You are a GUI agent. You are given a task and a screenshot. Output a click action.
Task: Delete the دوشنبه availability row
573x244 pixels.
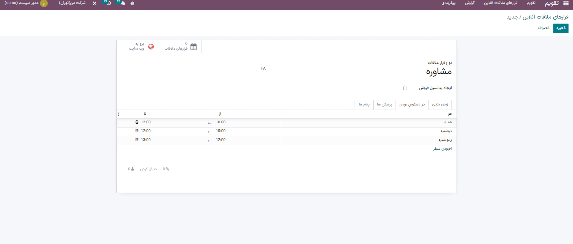tap(137, 131)
